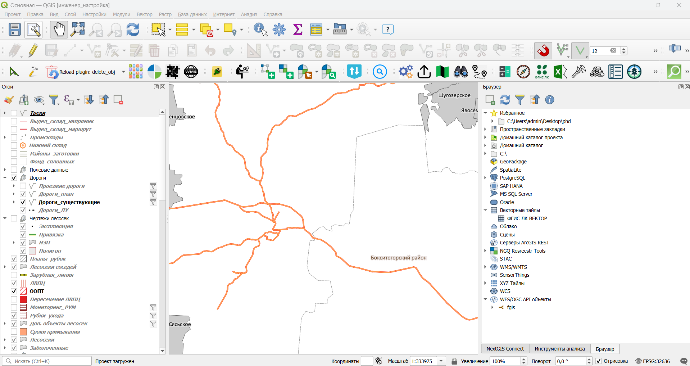Image resolution: width=690 pixels, height=366 pixels.
Task: Click the EPSG:32636 CRS button
Action: [x=653, y=361]
